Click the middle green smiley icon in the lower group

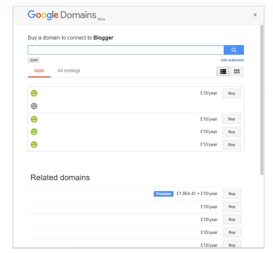34,132
